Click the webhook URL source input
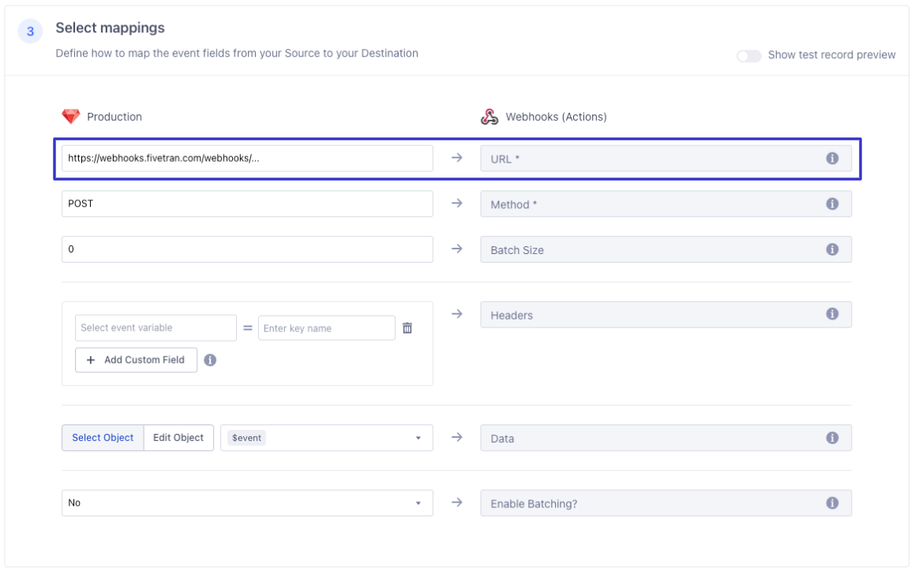 coord(247,158)
